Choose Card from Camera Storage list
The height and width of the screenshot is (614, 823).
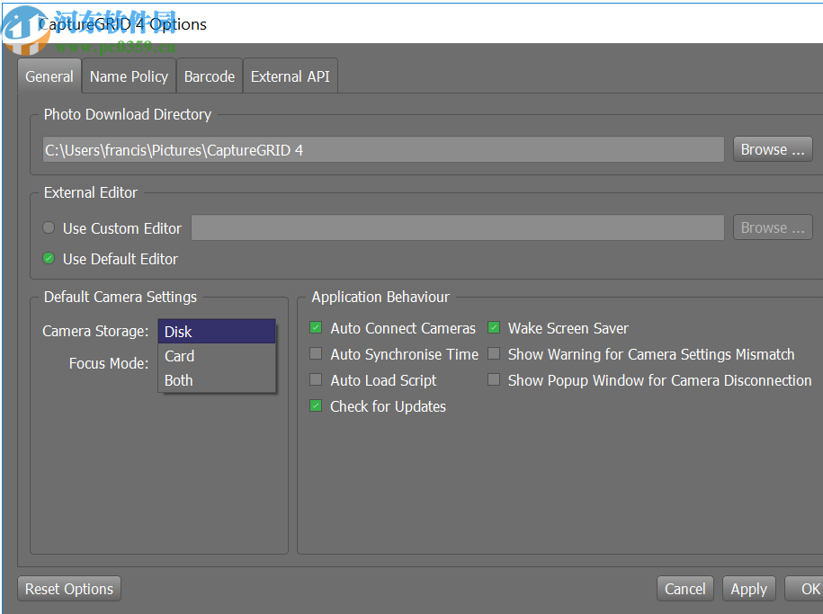216,356
